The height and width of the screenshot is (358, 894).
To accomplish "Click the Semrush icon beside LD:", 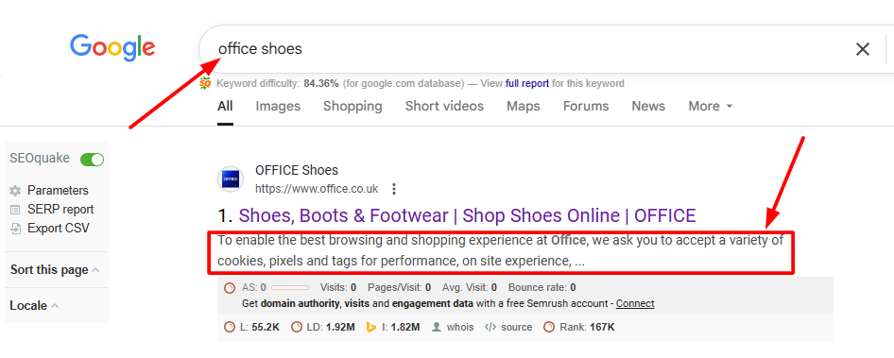I will pyautogui.click(x=297, y=327).
